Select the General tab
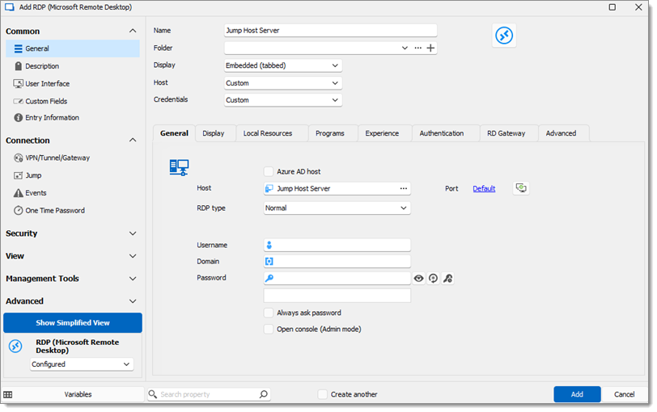657x412 pixels. [174, 133]
